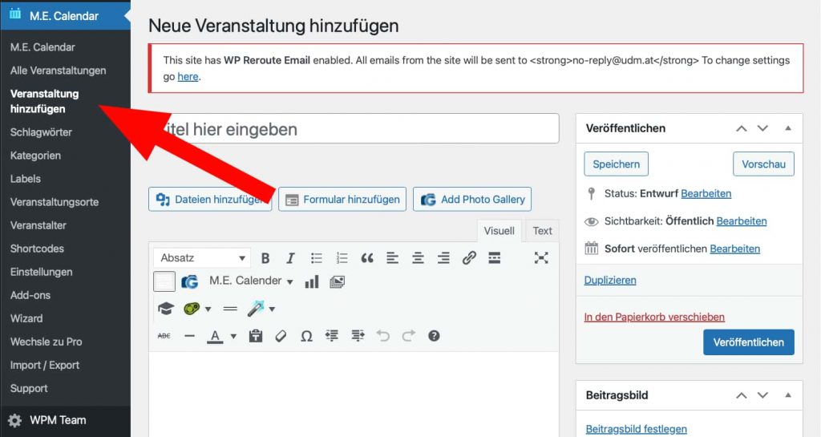Viewport: 821px width, 437px height.
Task: Open Veranstaltungsorte in the sidebar menu
Action: click(55, 202)
